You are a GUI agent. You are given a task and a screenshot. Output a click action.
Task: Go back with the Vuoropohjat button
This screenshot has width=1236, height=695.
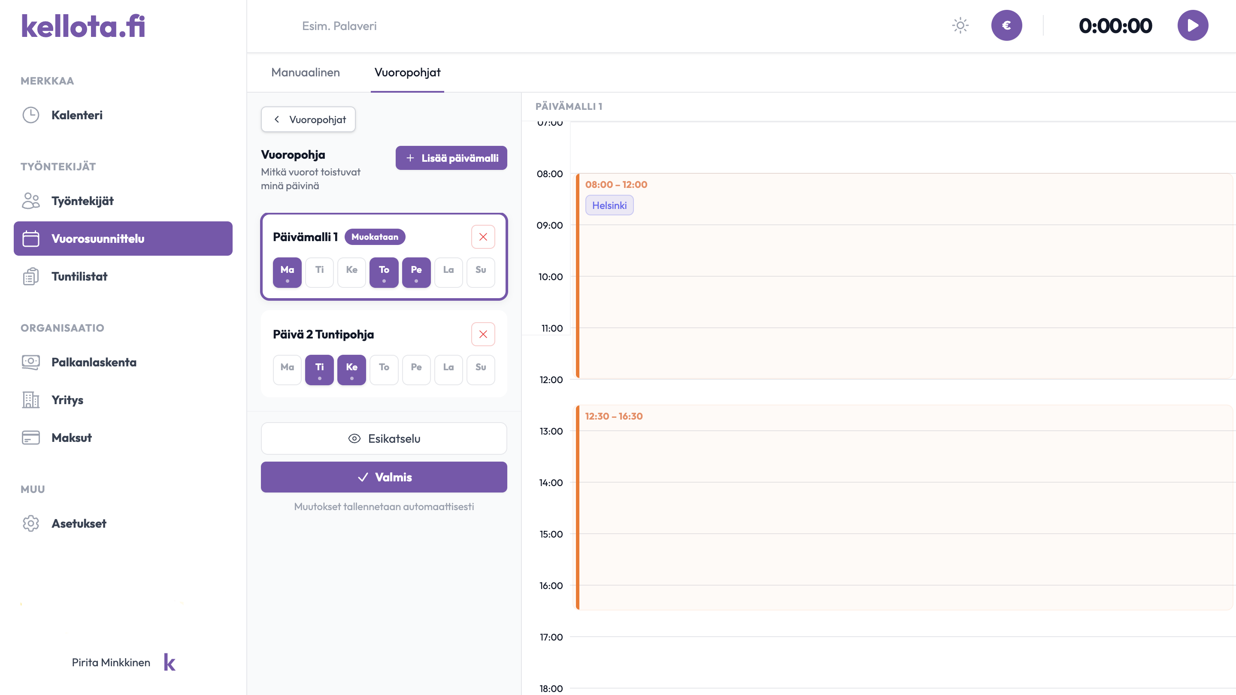pyautogui.click(x=308, y=119)
